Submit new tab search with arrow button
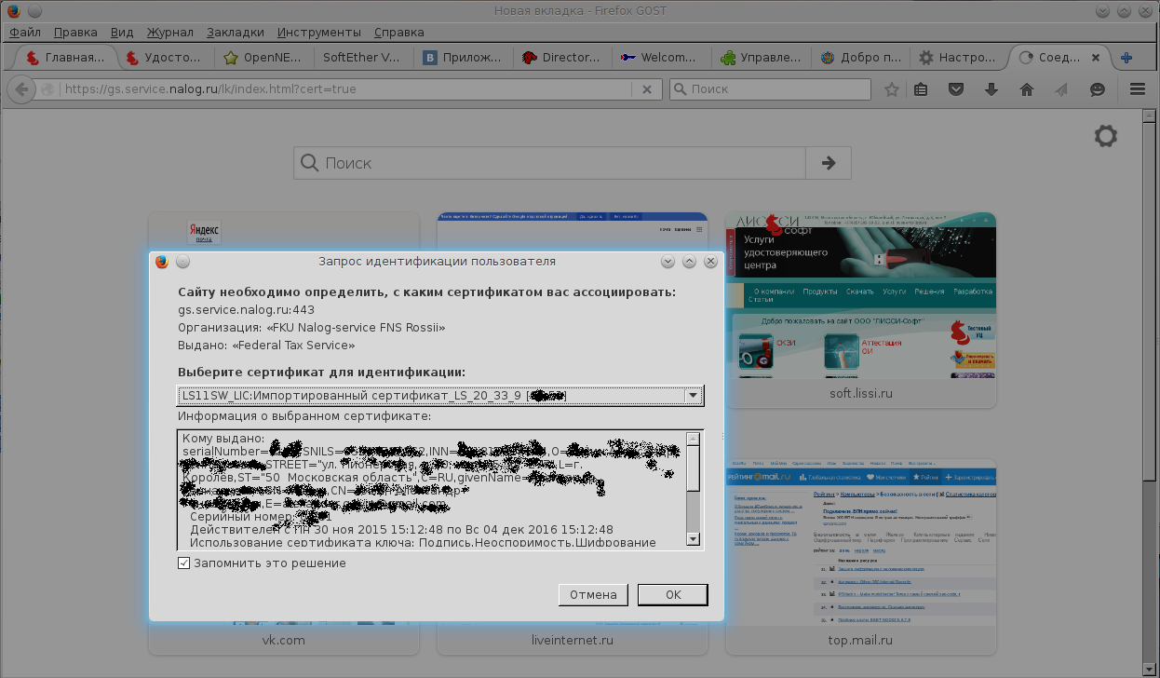Screen dimensions: 1160x678 tap(829, 163)
